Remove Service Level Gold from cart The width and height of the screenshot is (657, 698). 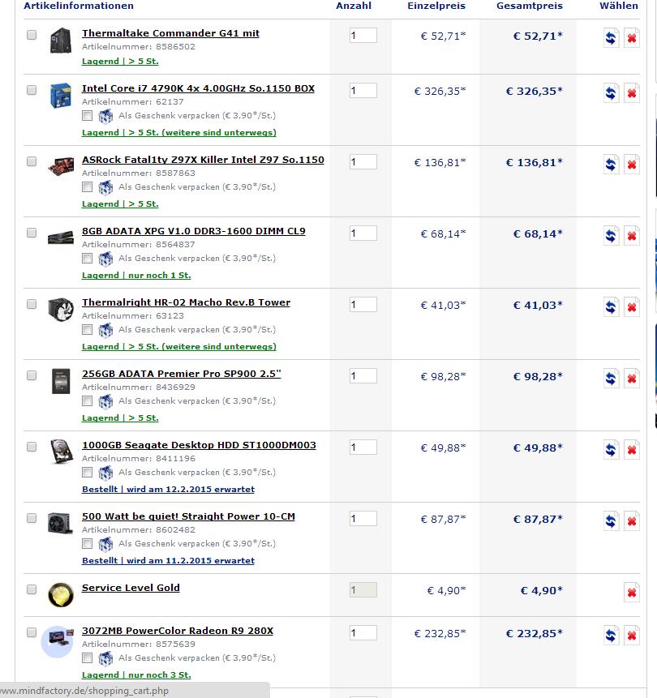[x=632, y=593]
